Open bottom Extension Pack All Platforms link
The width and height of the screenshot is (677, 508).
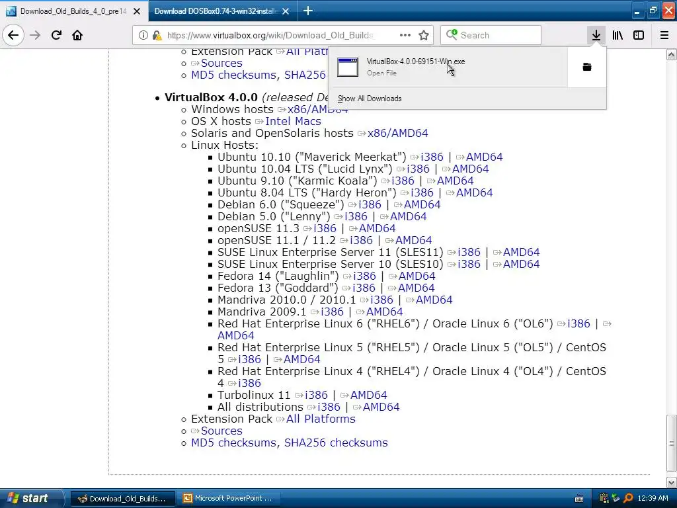tap(321, 419)
